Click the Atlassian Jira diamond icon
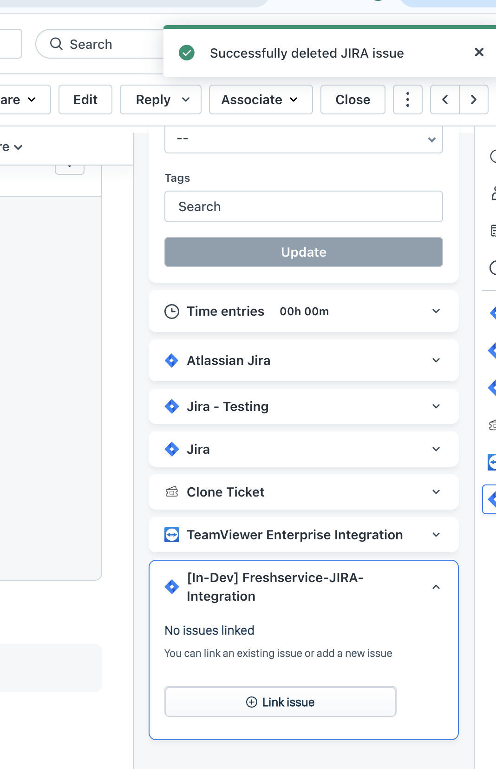The image size is (496, 769). pyautogui.click(x=172, y=360)
